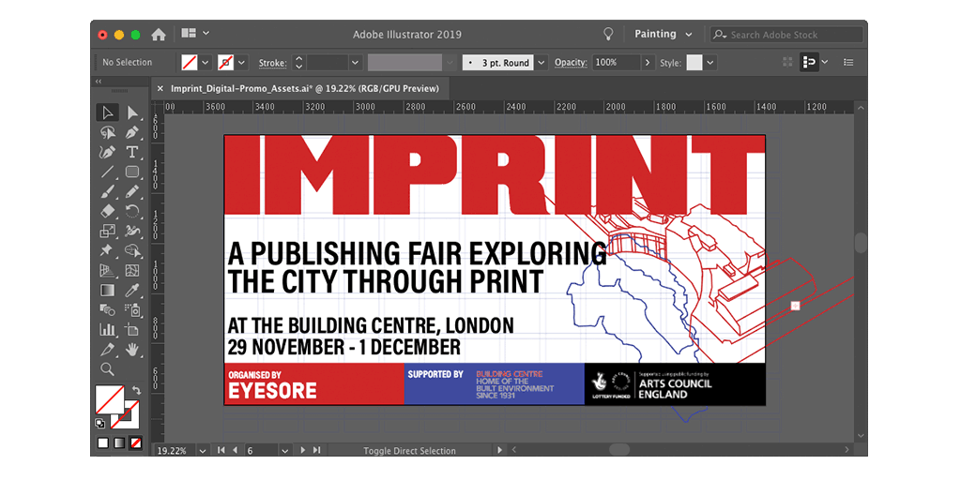
Task: Select the Slice tool
Action: point(108,350)
